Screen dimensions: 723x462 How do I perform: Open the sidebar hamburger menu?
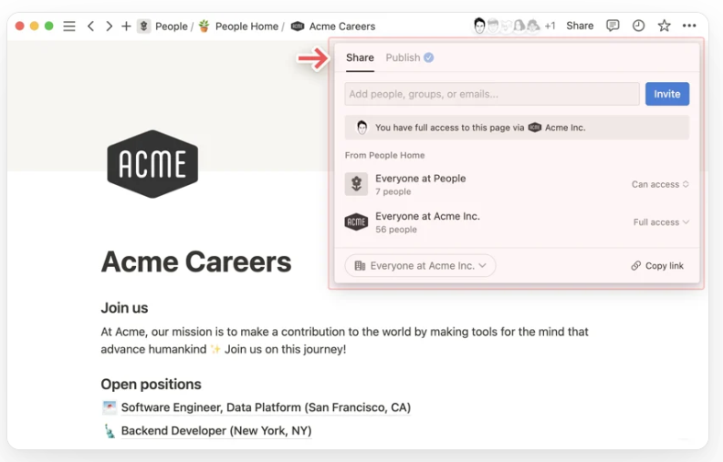[x=69, y=26]
